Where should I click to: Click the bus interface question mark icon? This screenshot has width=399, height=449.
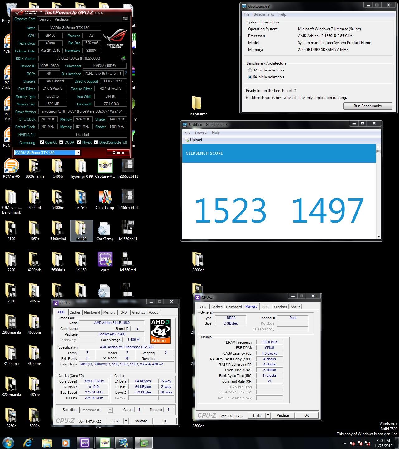[x=126, y=73]
